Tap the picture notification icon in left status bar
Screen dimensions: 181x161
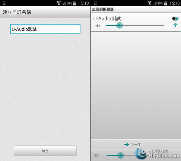coord(5,3)
